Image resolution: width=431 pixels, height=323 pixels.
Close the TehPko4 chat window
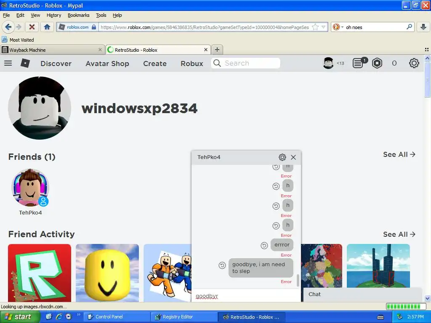point(293,157)
